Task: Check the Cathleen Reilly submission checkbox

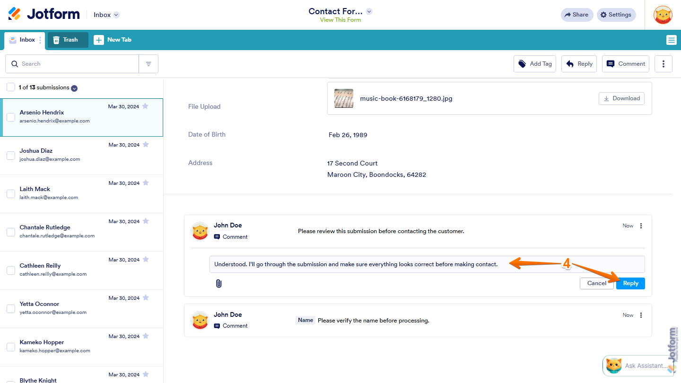Action: pos(11,270)
